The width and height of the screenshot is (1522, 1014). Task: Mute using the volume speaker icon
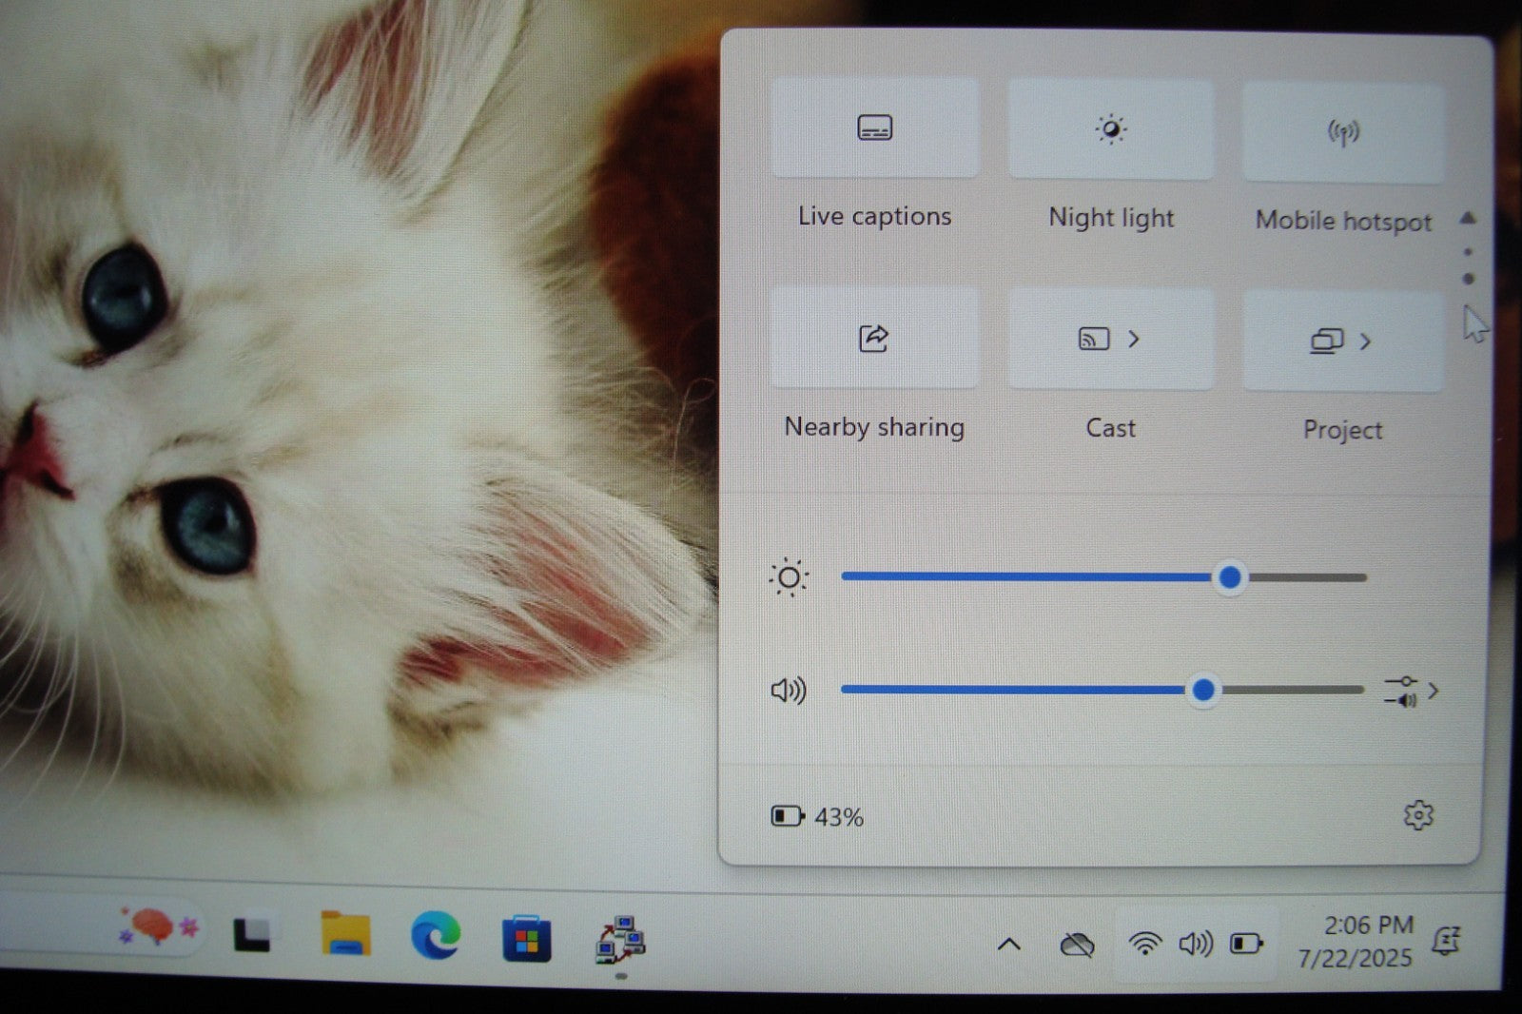coord(788,690)
